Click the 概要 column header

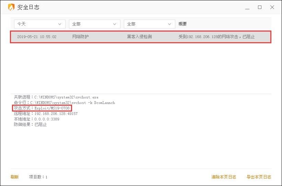pos(183,24)
